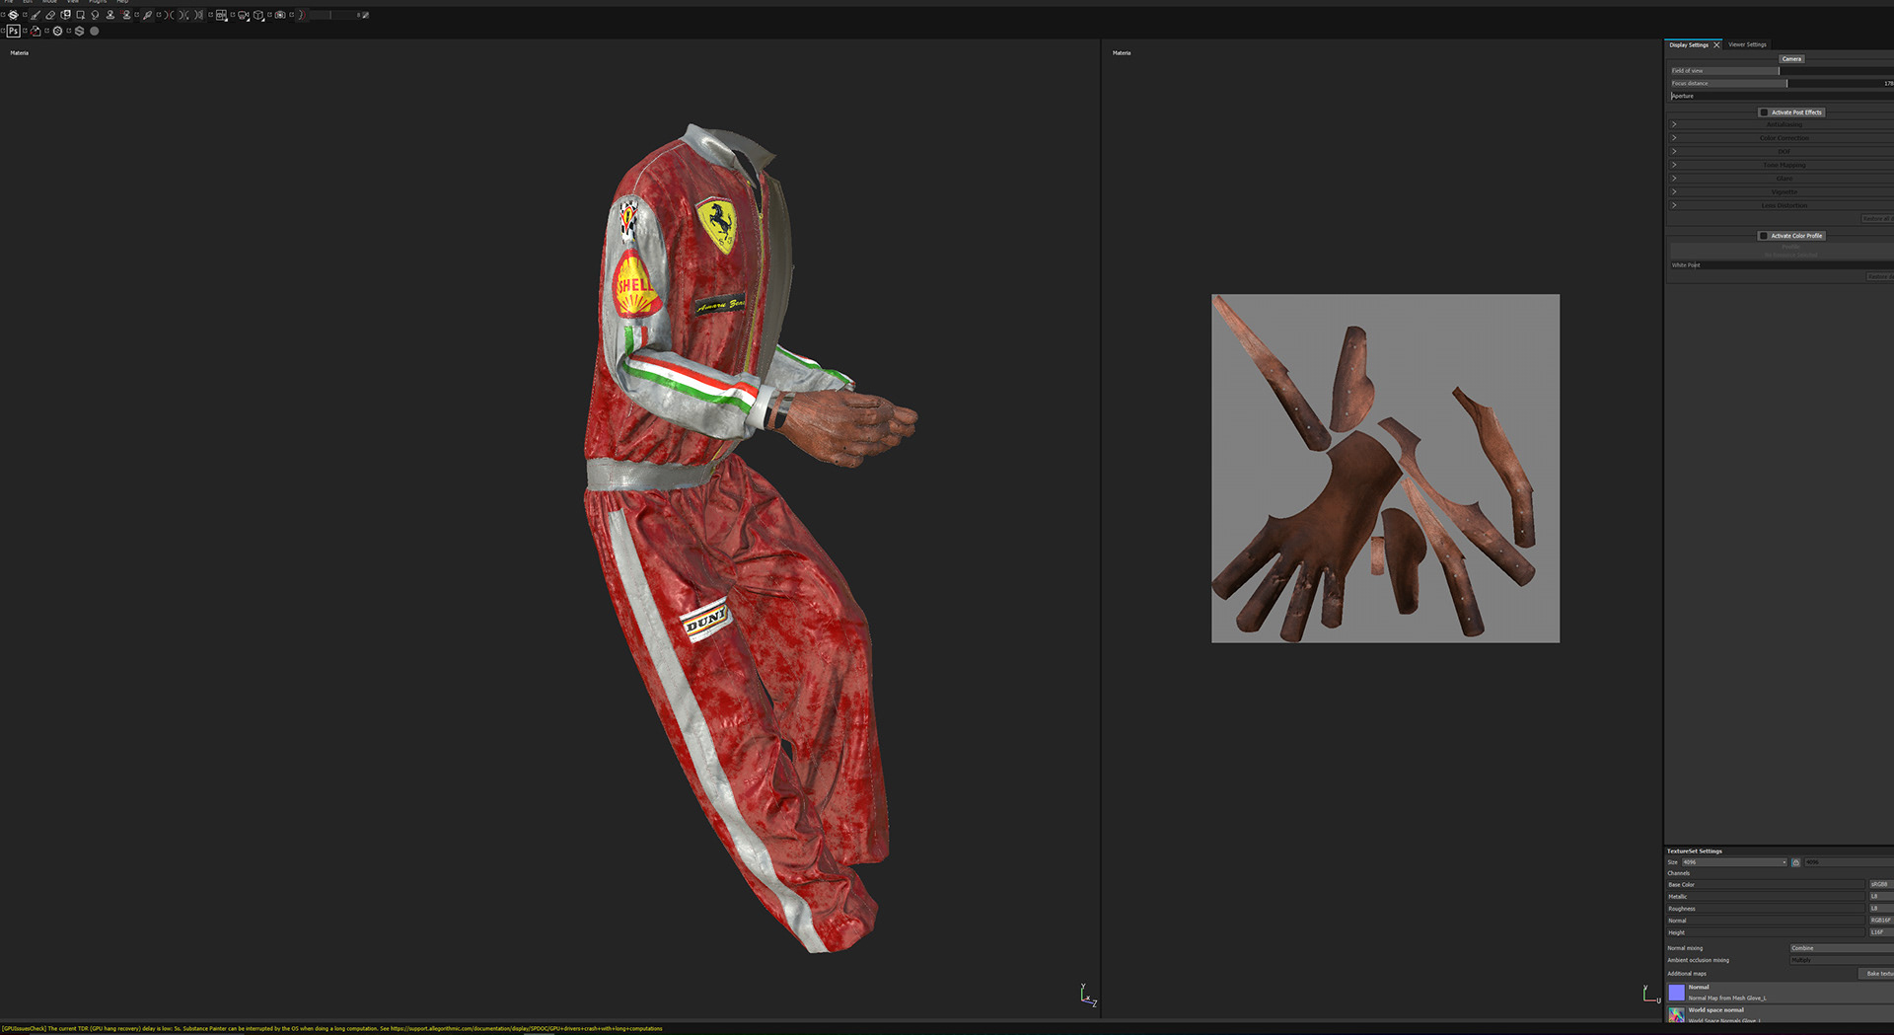The height and width of the screenshot is (1035, 1894).
Task: Click the circled S Substance Source icon
Action: coord(57,31)
